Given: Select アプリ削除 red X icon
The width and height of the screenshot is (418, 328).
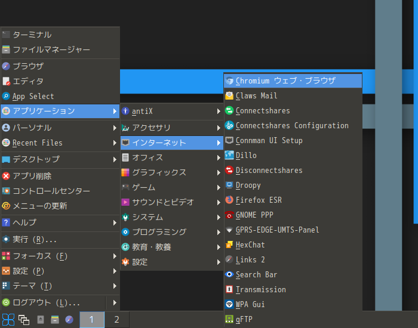Looking at the screenshot, I should point(6,176).
